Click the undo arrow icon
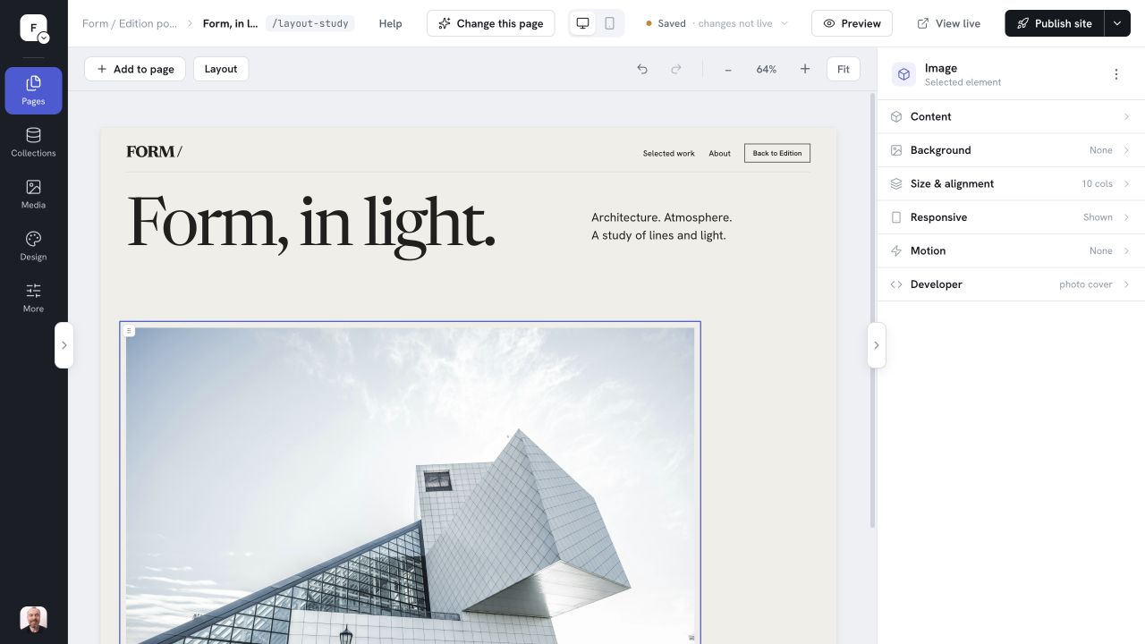Viewport: 1145px width, 644px height. tap(642, 69)
